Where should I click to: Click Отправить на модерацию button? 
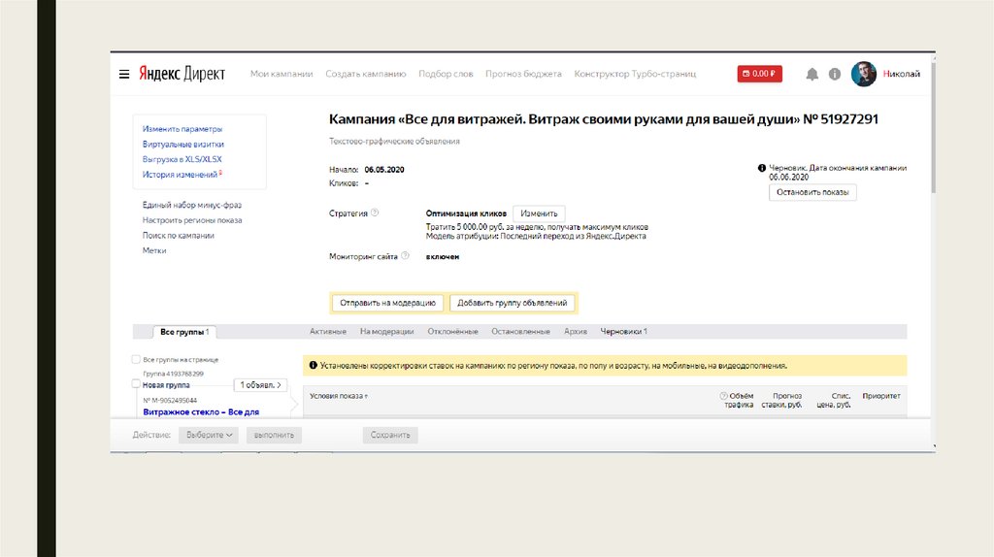pyautogui.click(x=388, y=303)
